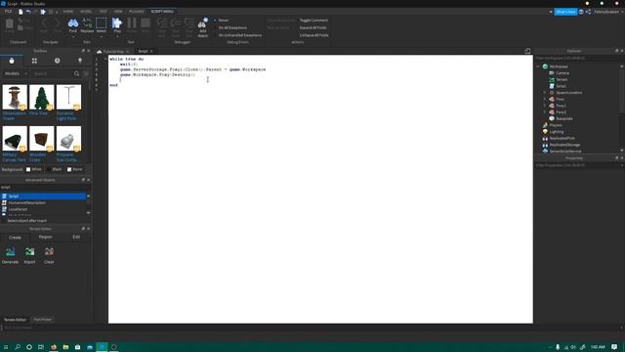Open the taskbar notification center icon
This screenshot has height=352, width=625.
coord(614,347)
